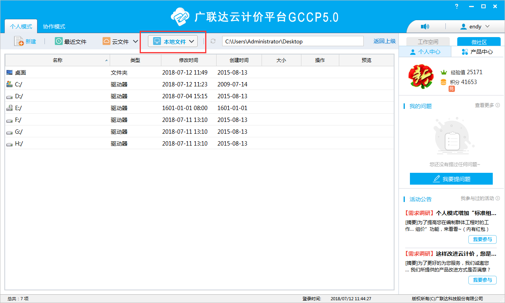Click created date 2009-07-14
The width and height of the screenshot is (505, 303).
pos(232,84)
